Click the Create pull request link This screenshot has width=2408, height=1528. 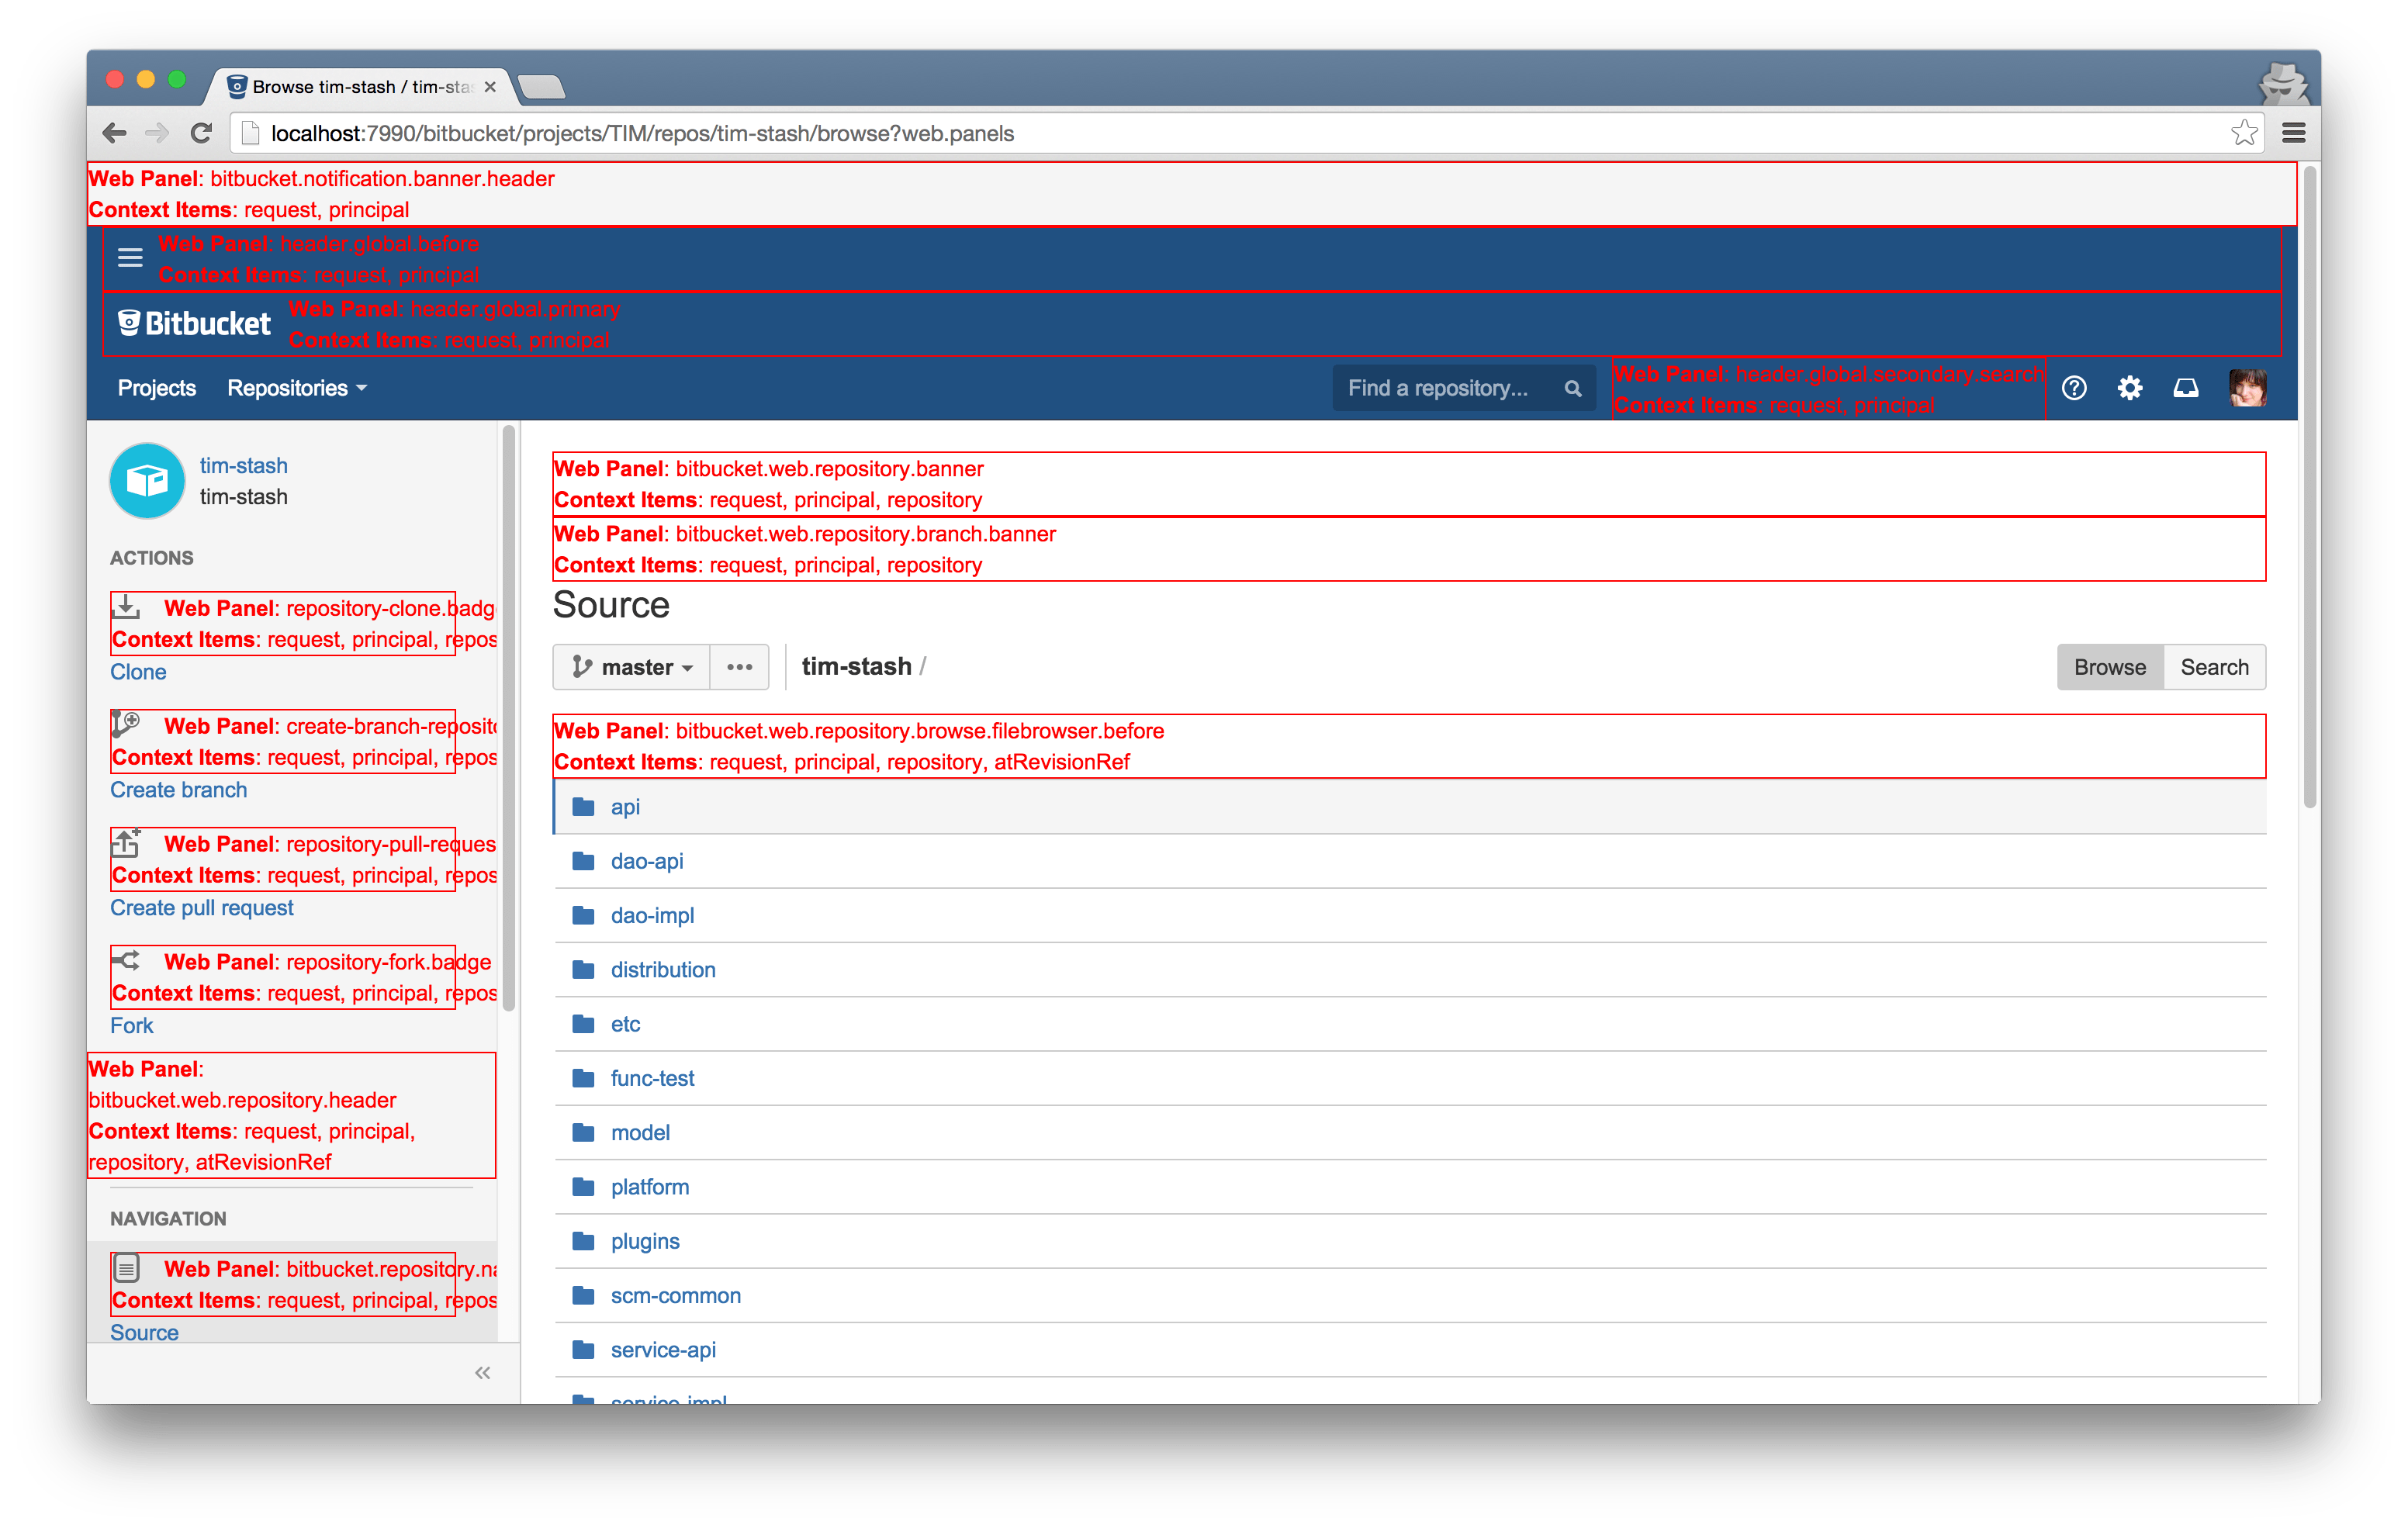coord(202,907)
